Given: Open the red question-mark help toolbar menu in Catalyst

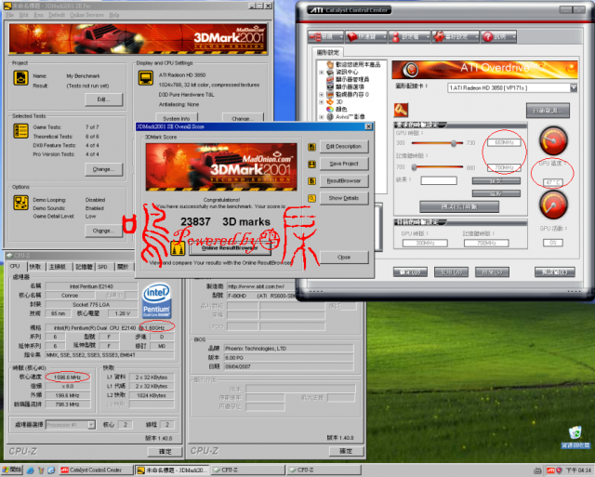Looking at the screenshot, I should tap(498, 37).
